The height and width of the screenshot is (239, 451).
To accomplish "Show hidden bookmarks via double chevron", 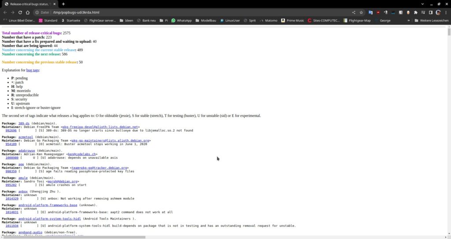I will tap(408, 20).
